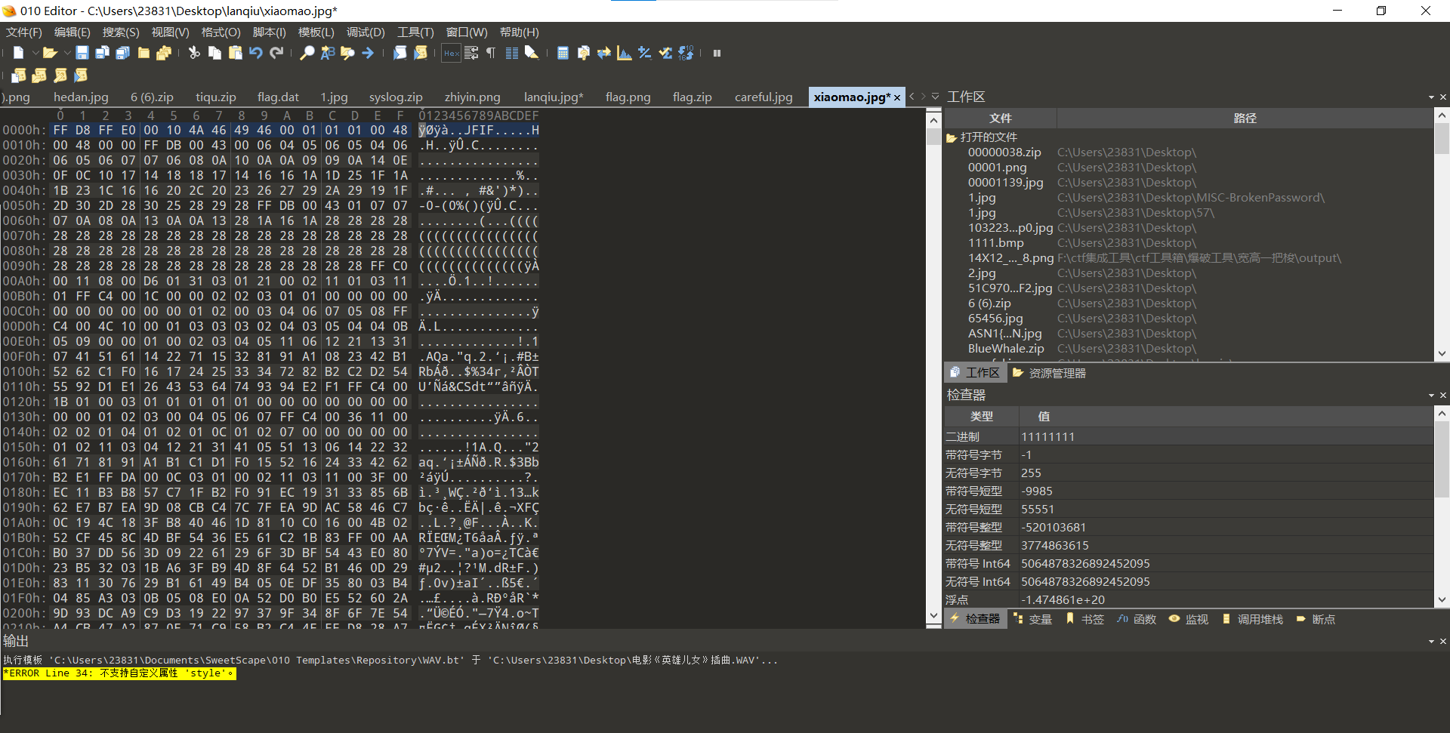Click the Open File folder icon
The height and width of the screenshot is (733, 1450).
(50, 53)
